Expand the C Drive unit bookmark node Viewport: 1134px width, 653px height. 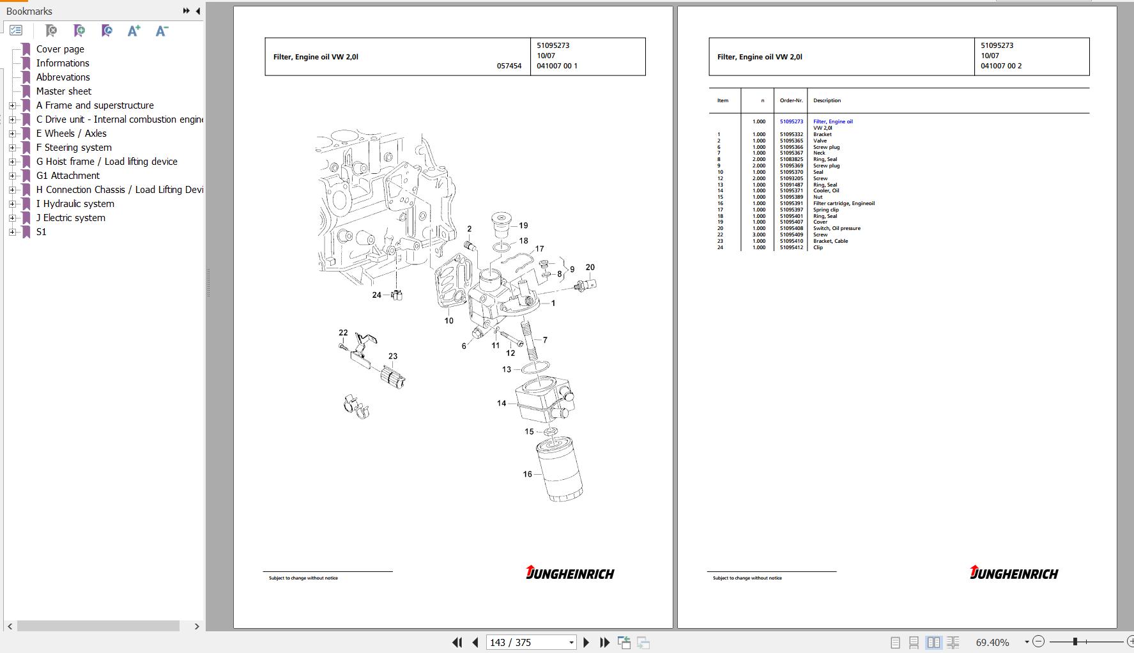point(12,119)
